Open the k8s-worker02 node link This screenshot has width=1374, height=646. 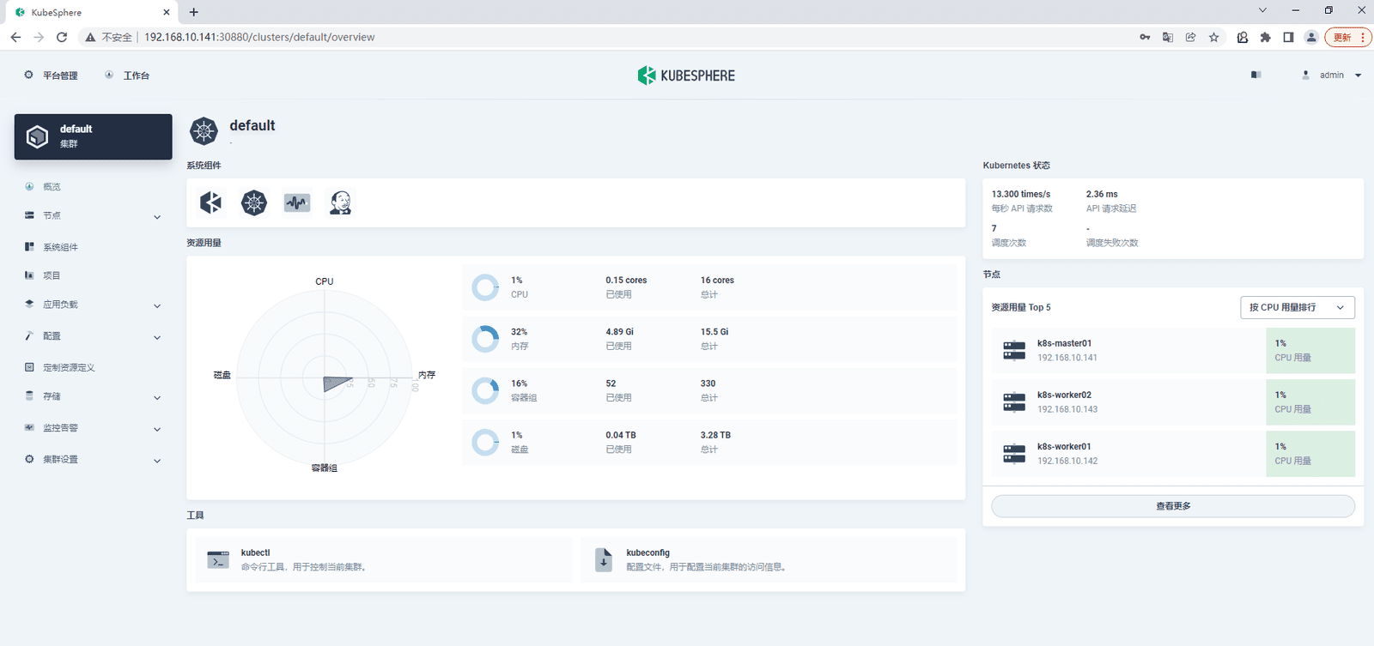(x=1065, y=395)
